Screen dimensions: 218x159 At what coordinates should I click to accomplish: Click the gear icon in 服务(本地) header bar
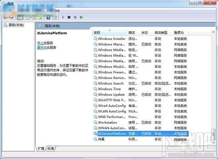(x=41, y=26)
